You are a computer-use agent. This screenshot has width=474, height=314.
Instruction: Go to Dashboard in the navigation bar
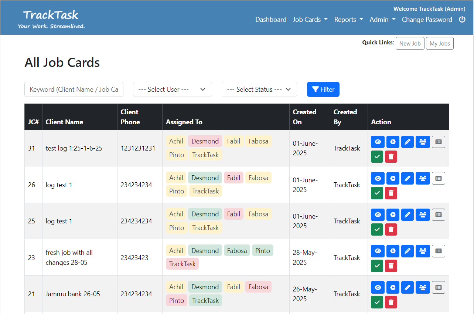click(271, 20)
